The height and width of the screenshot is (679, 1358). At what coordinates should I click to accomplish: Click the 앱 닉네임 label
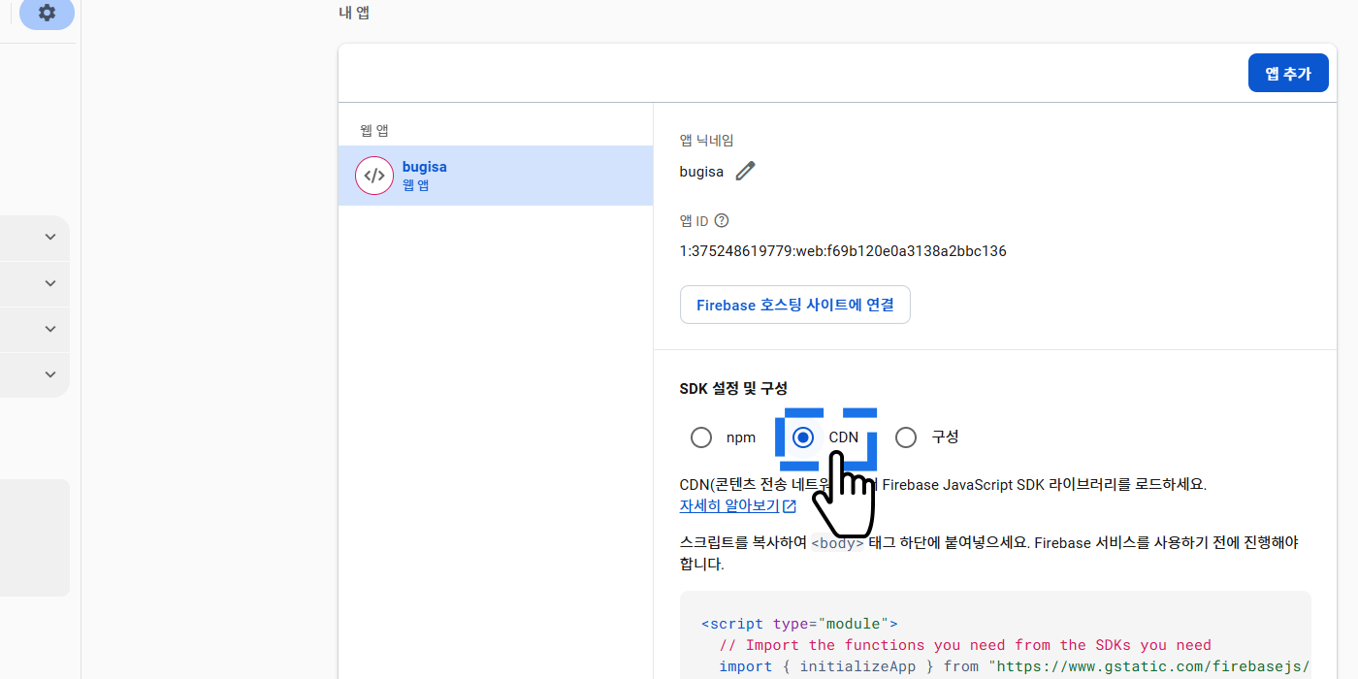tap(706, 141)
